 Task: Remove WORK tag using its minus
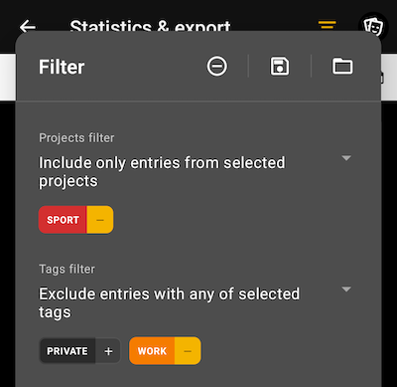click(188, 351)
